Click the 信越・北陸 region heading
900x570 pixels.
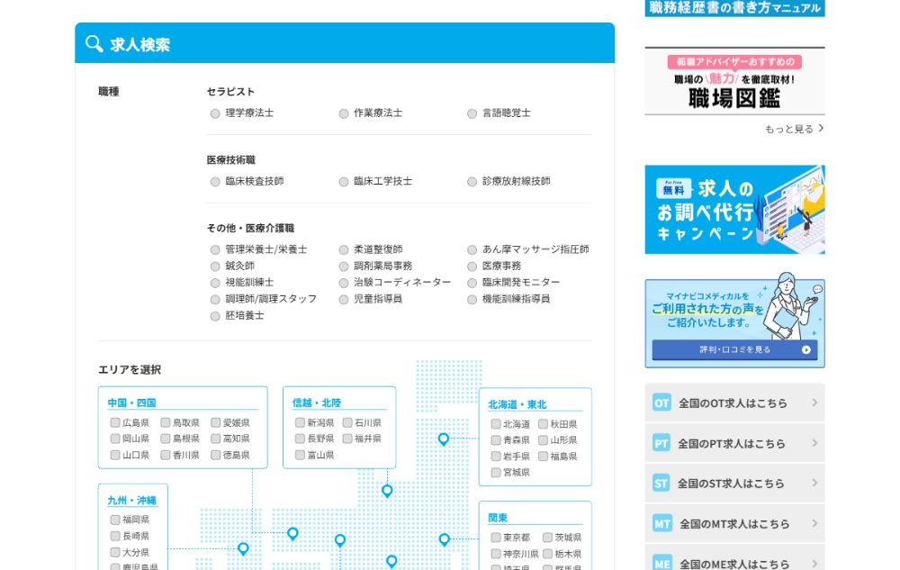coord(316,403)
